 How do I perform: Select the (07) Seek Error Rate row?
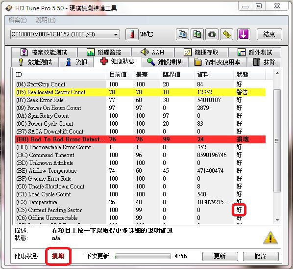click(x=140, y=100)
